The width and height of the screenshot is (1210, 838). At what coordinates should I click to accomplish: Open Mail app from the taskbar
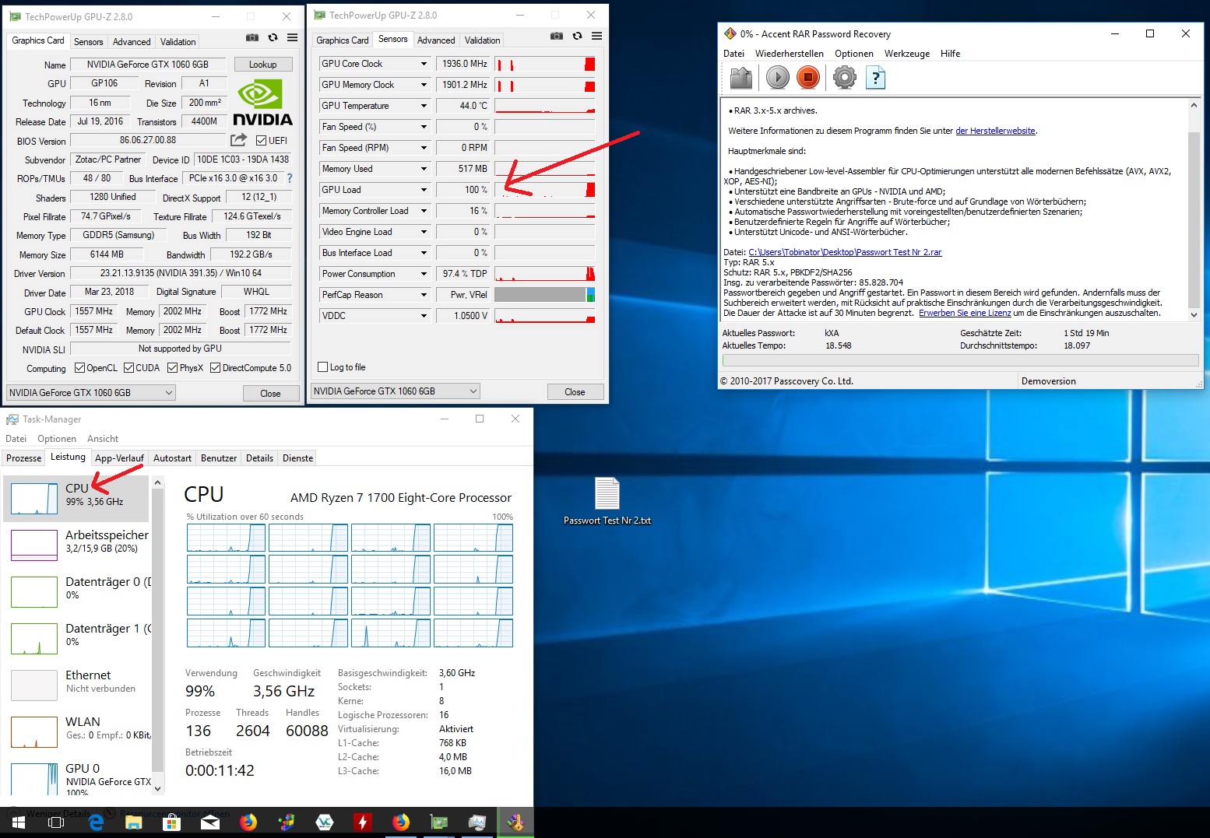point(210,822)
